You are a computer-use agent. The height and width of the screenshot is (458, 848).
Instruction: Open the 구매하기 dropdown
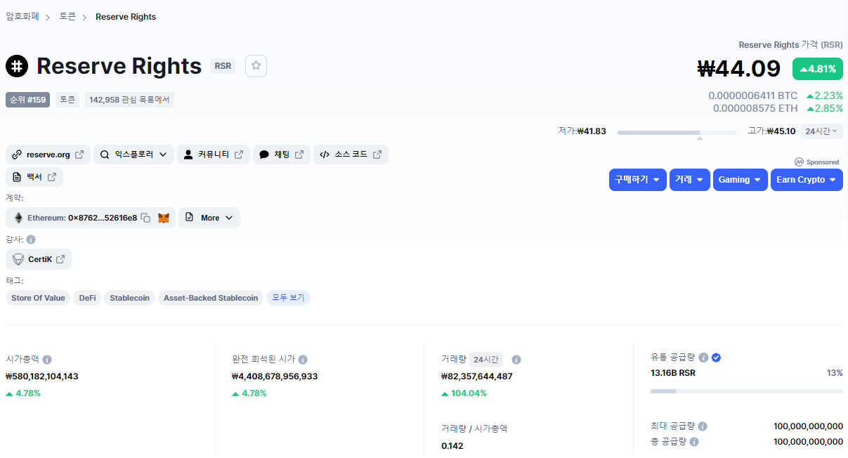637,180
